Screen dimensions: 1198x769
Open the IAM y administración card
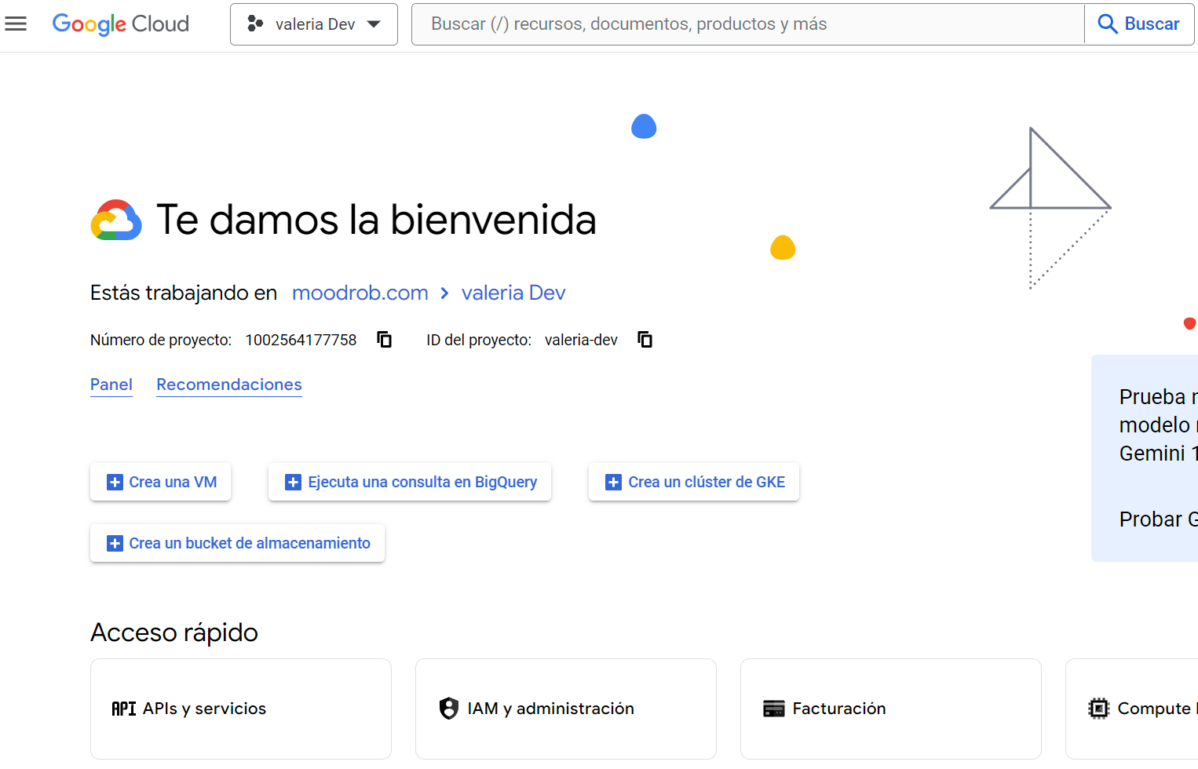coord(566,709)
